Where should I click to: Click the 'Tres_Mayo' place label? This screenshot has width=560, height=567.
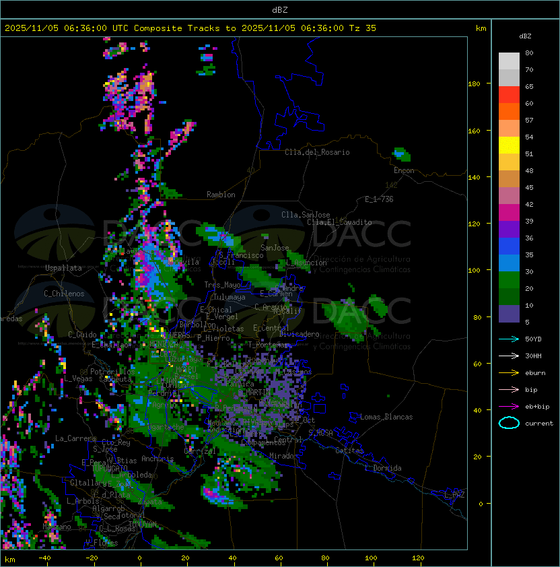point(222,285)
